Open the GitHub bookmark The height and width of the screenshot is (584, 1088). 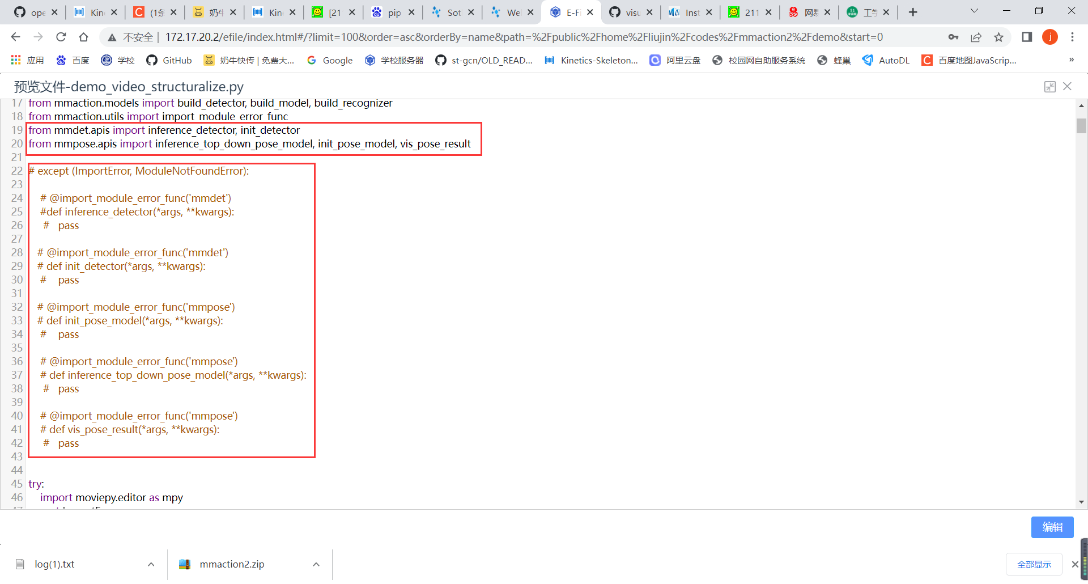168,60
